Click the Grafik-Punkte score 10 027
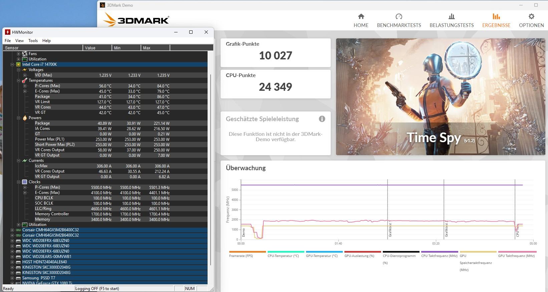This screenshot has width=548, height=292. (x=275, y=55)
